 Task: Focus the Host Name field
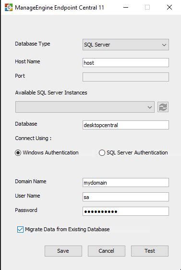[126, 62]
